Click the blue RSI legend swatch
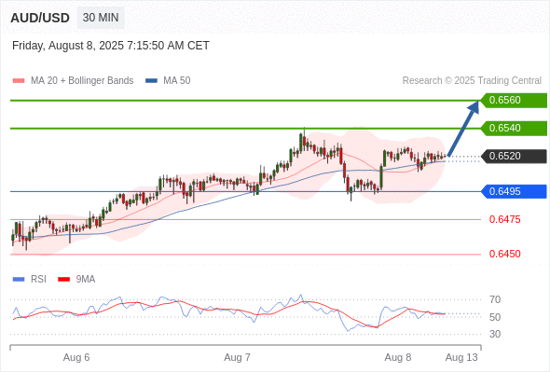550x373 pixels. pyautogui.click(x=19, y=280)
